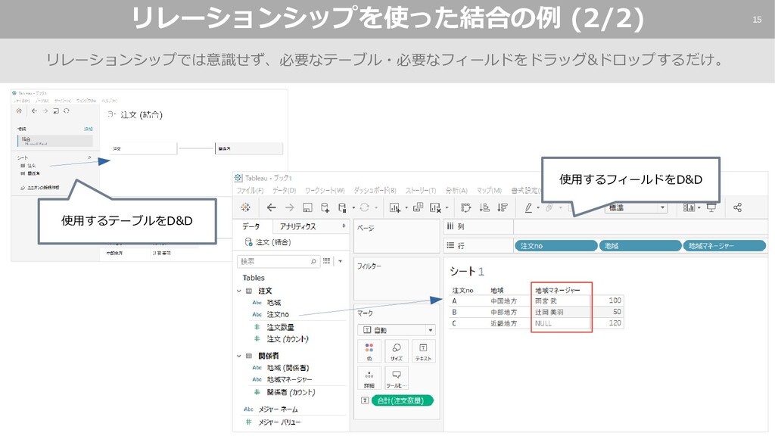Select the 注文no field in the data pane
This screenshot has height=436, width=775.
point(278,314)
